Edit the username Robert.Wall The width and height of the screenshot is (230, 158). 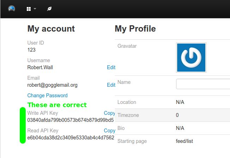[111, 67]
